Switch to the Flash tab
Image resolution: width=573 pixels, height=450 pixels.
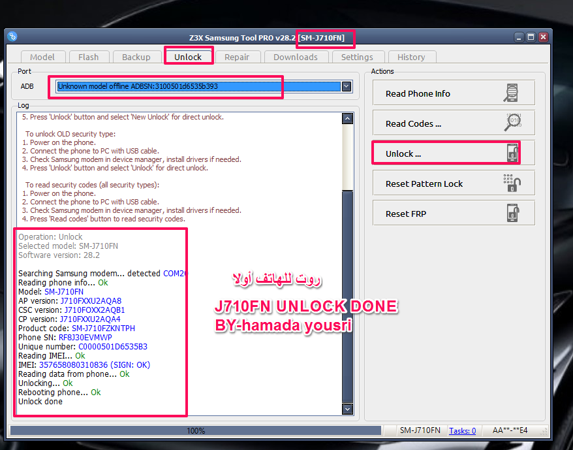pos(89,57)
